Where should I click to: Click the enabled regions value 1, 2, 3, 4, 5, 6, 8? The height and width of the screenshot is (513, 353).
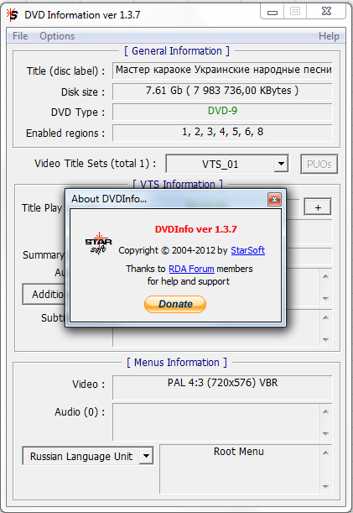pos(222,132)
